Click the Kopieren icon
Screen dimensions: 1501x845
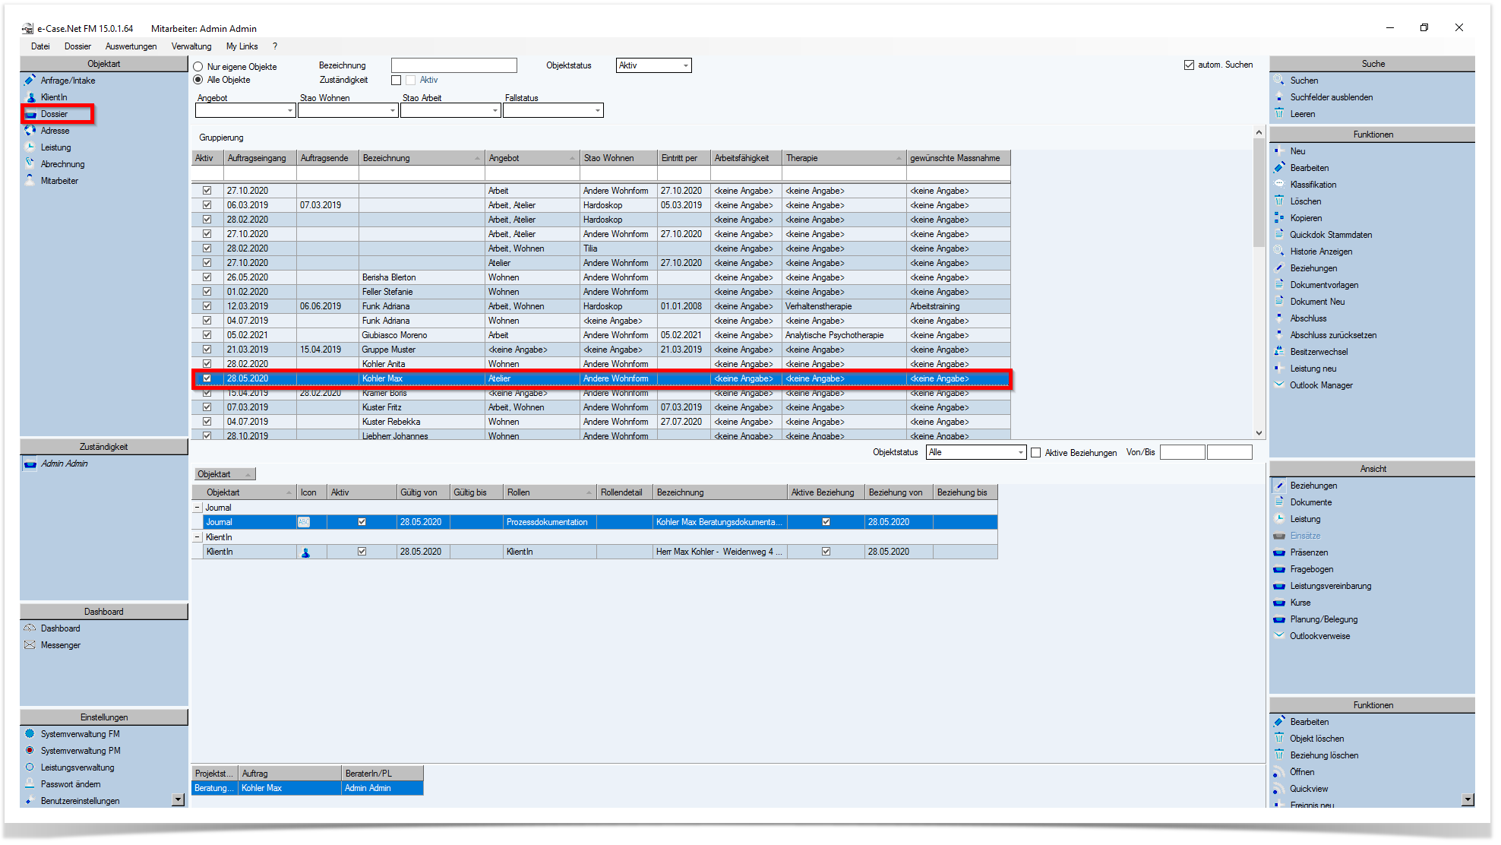[1279, 218]
